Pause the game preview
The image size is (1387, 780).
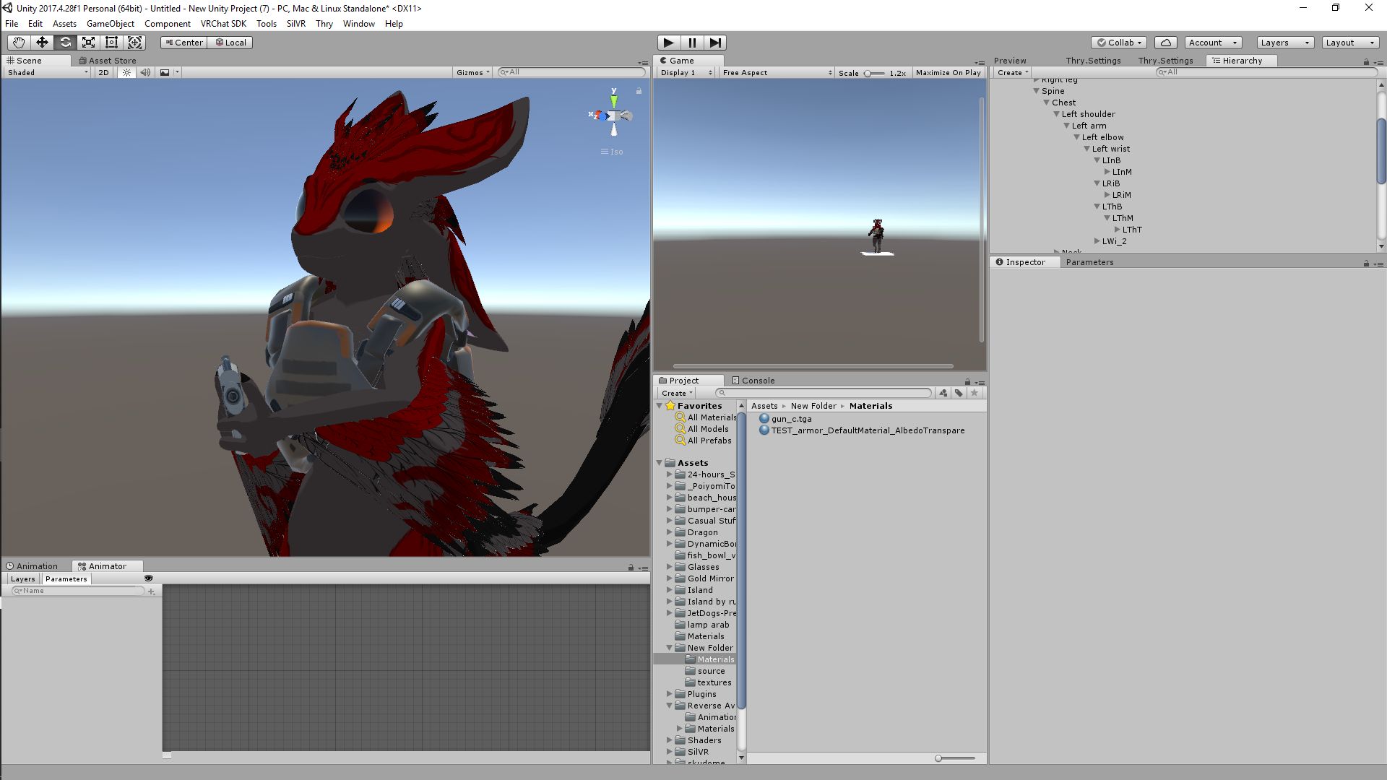tap(692, 43)
